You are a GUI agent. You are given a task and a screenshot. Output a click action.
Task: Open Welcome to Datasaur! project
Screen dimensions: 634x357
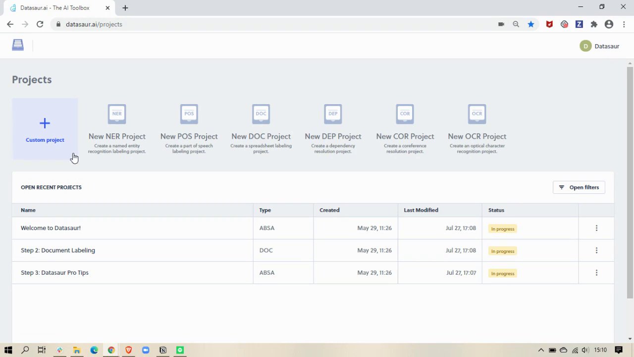[x=51, y=228]
